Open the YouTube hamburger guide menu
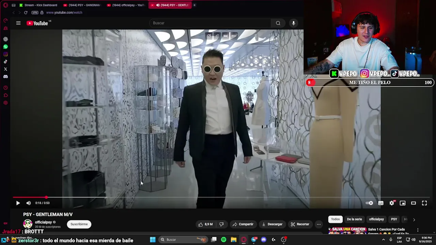 pos(18,23)
